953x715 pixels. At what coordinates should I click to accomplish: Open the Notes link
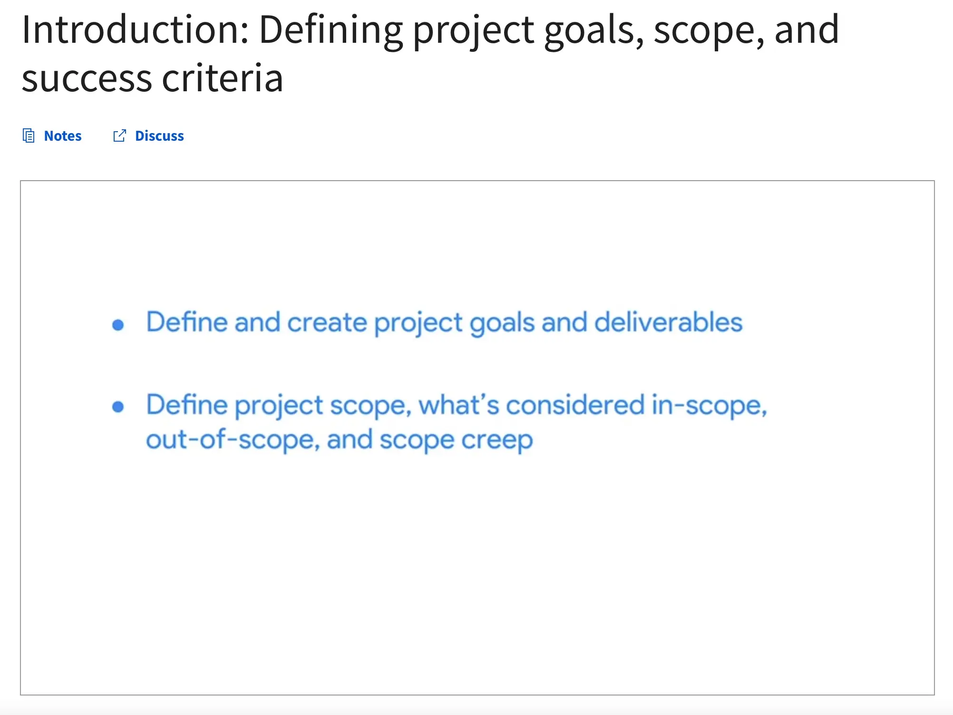tap(63, 136)
